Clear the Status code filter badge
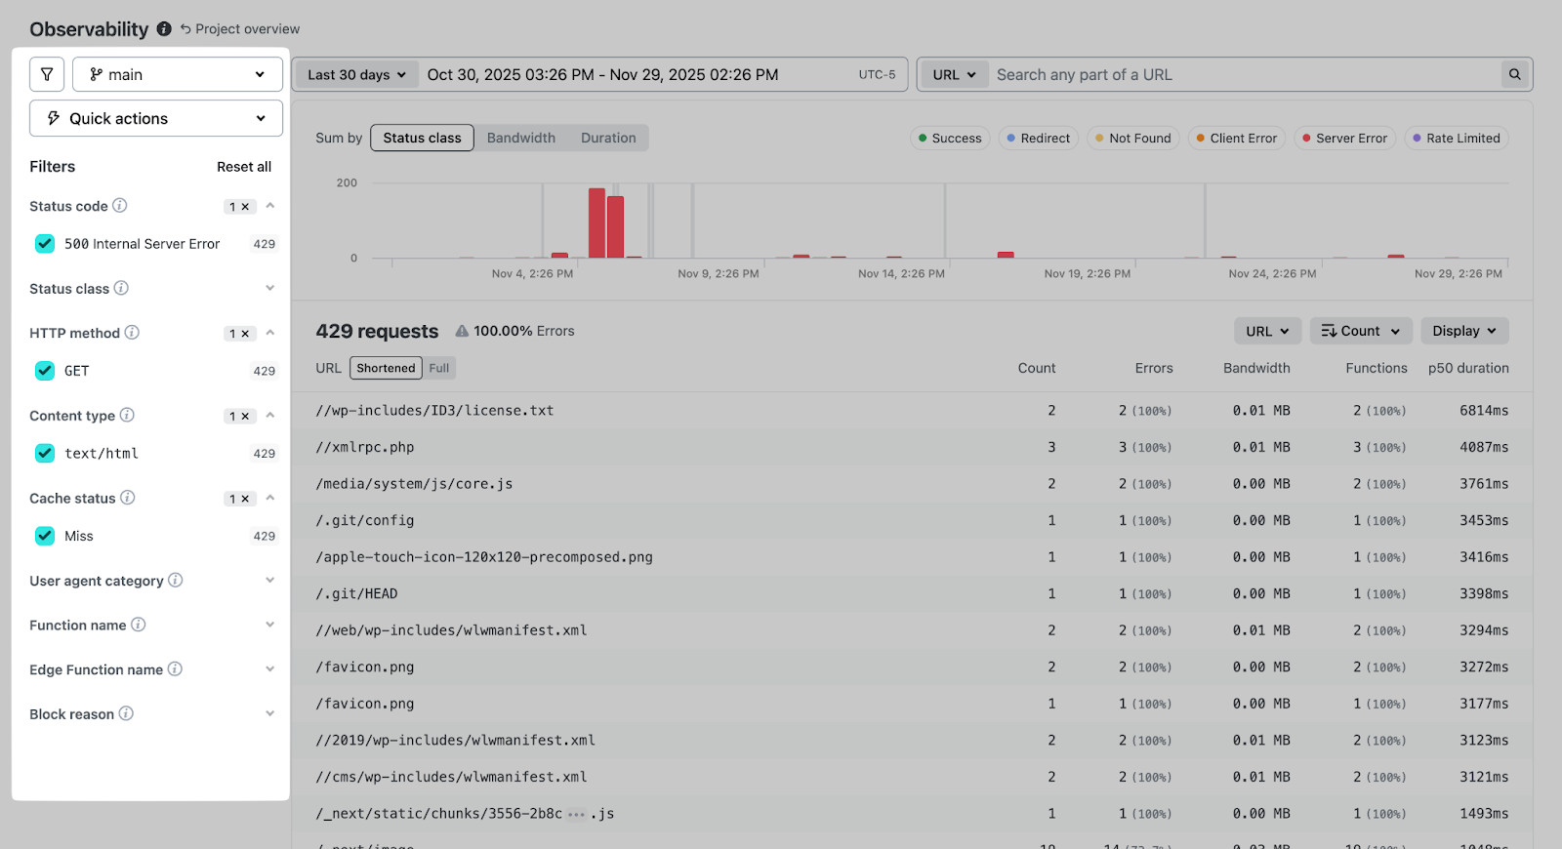1562x849 pixels. [240, 207]
